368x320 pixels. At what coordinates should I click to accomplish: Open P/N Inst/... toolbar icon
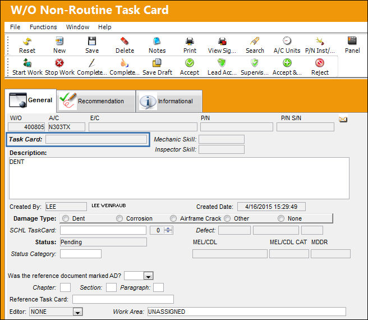coord(320,41)
